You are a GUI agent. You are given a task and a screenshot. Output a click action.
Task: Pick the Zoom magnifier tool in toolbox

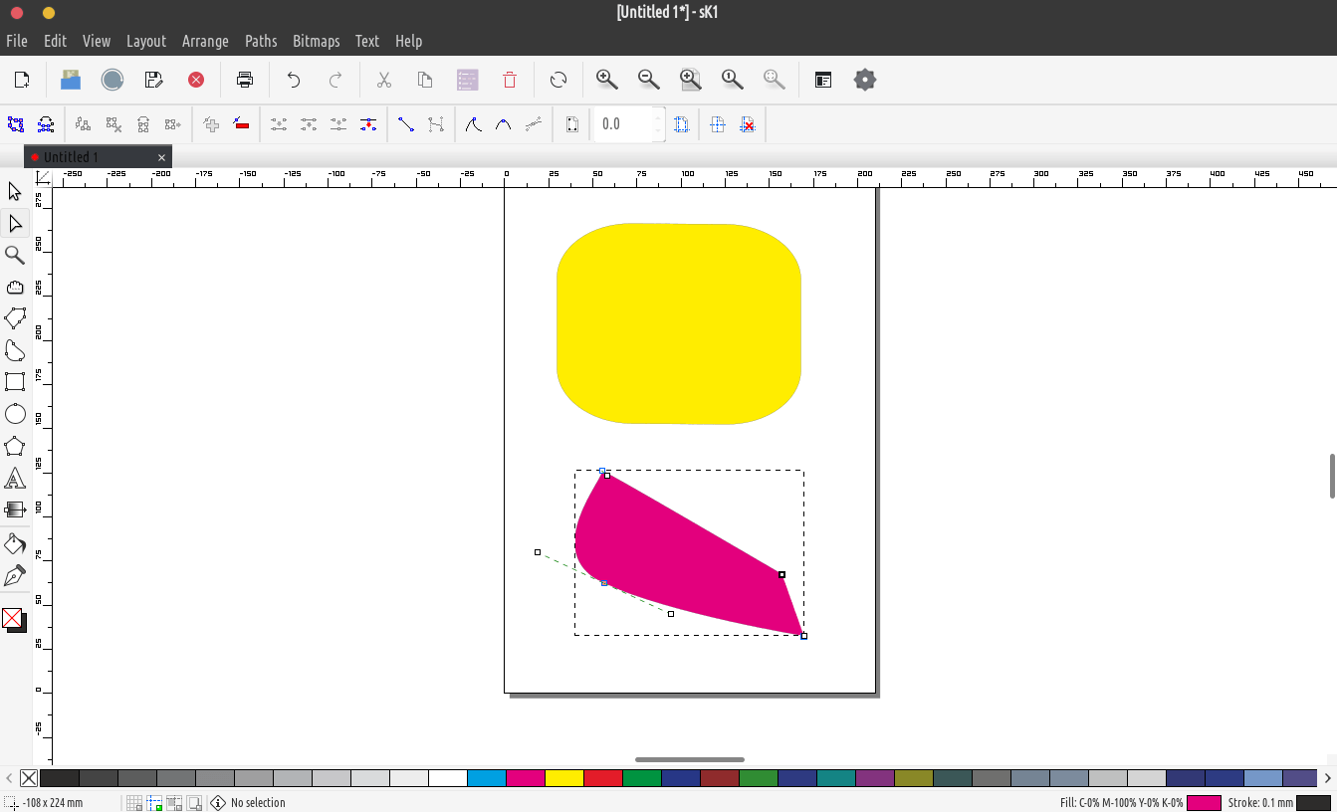(15, 256)
